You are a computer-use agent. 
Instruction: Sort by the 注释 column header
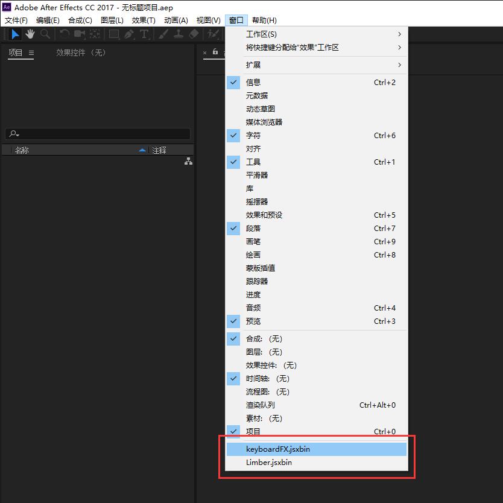point(159,150)
